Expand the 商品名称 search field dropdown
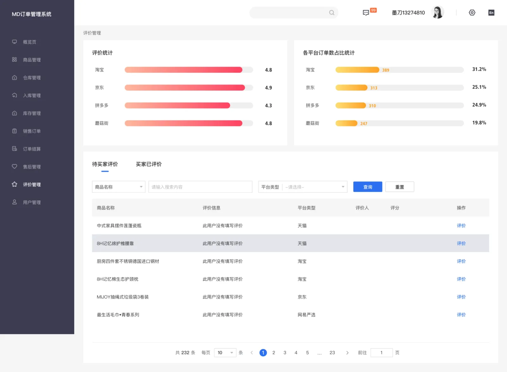This screenshot has width=507, height=372. click(119, 187)
